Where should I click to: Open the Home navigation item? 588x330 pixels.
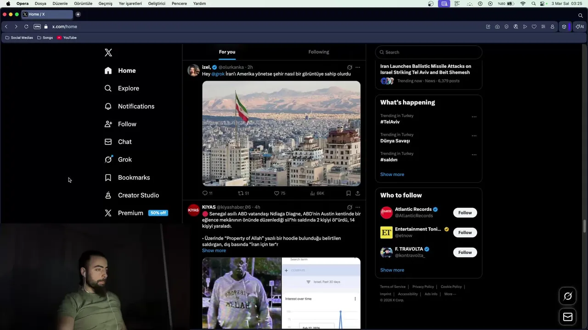tap(120, 71)
